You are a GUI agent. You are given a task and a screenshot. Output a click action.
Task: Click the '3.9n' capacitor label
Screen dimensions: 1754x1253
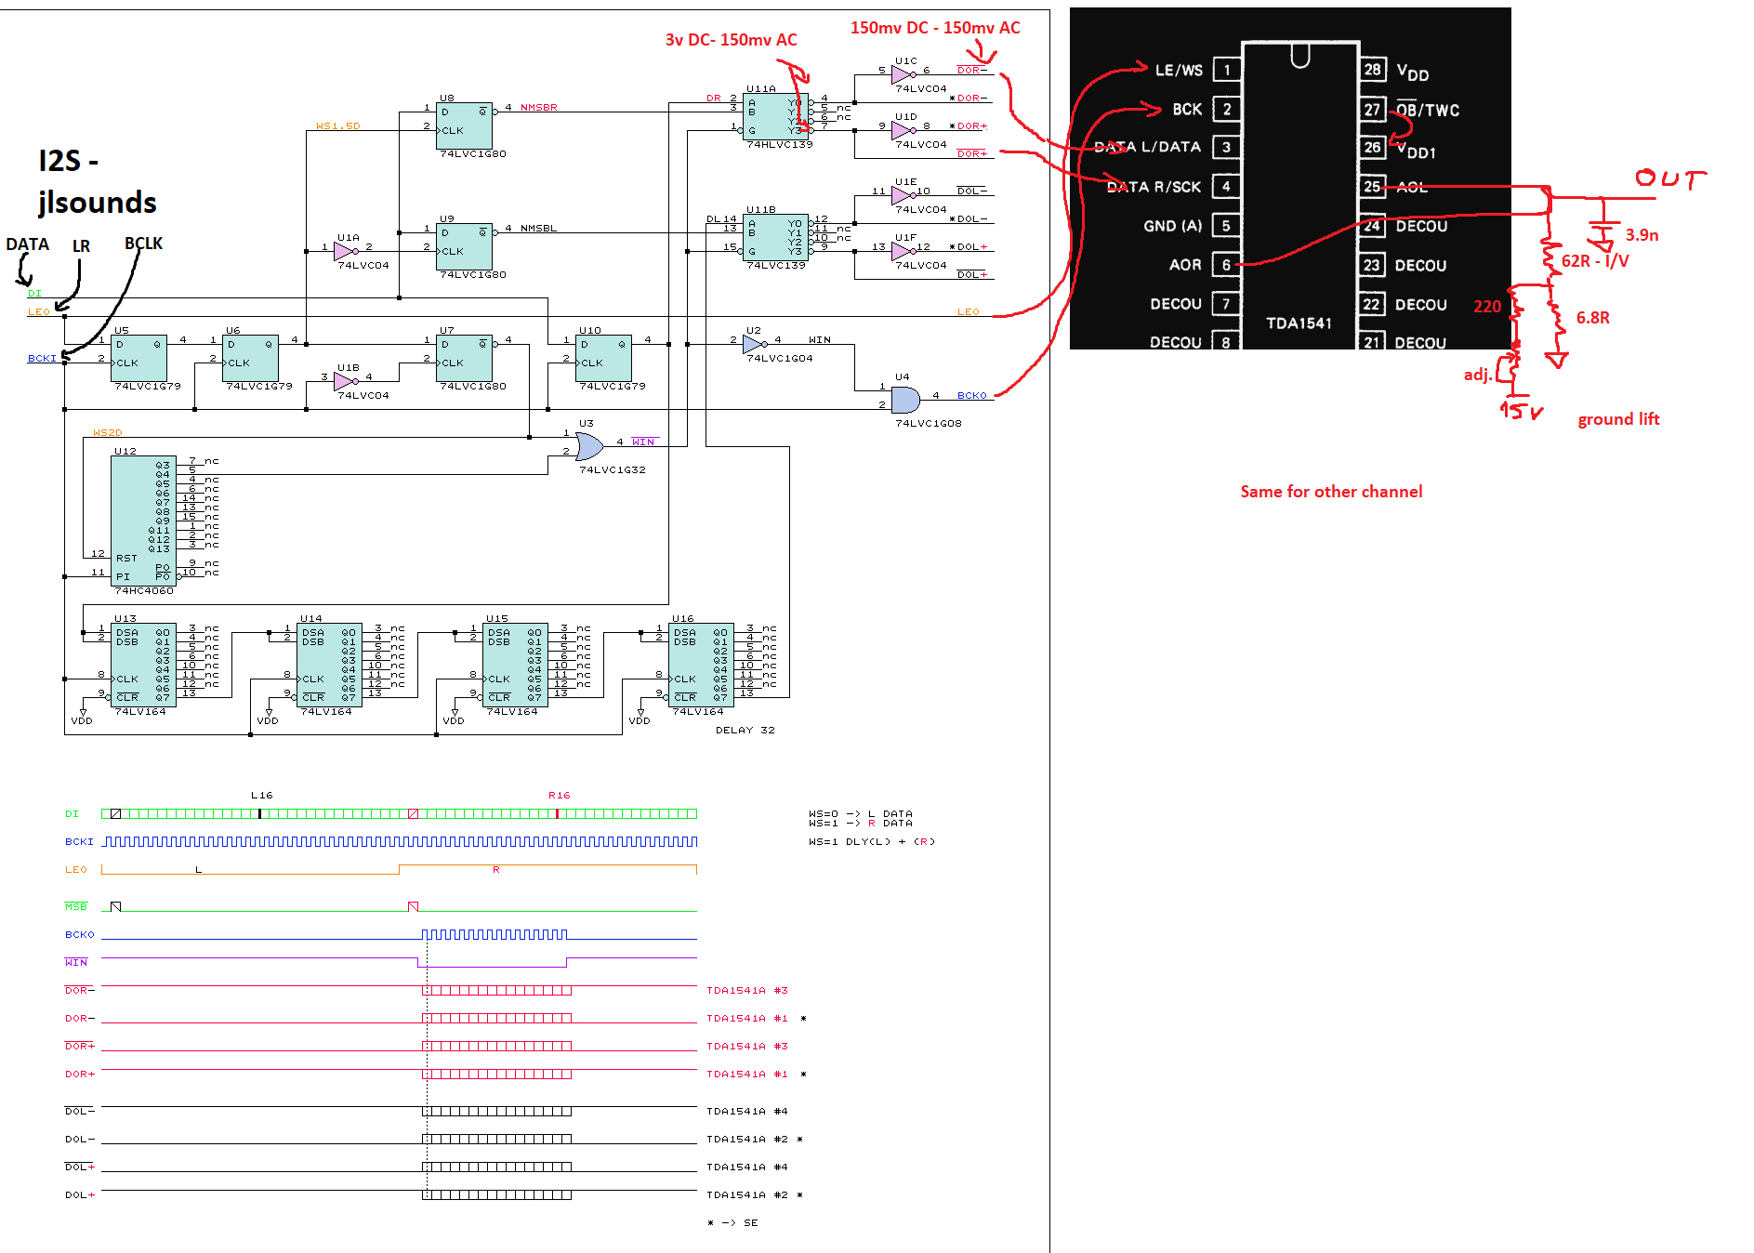pos(1642,235)
